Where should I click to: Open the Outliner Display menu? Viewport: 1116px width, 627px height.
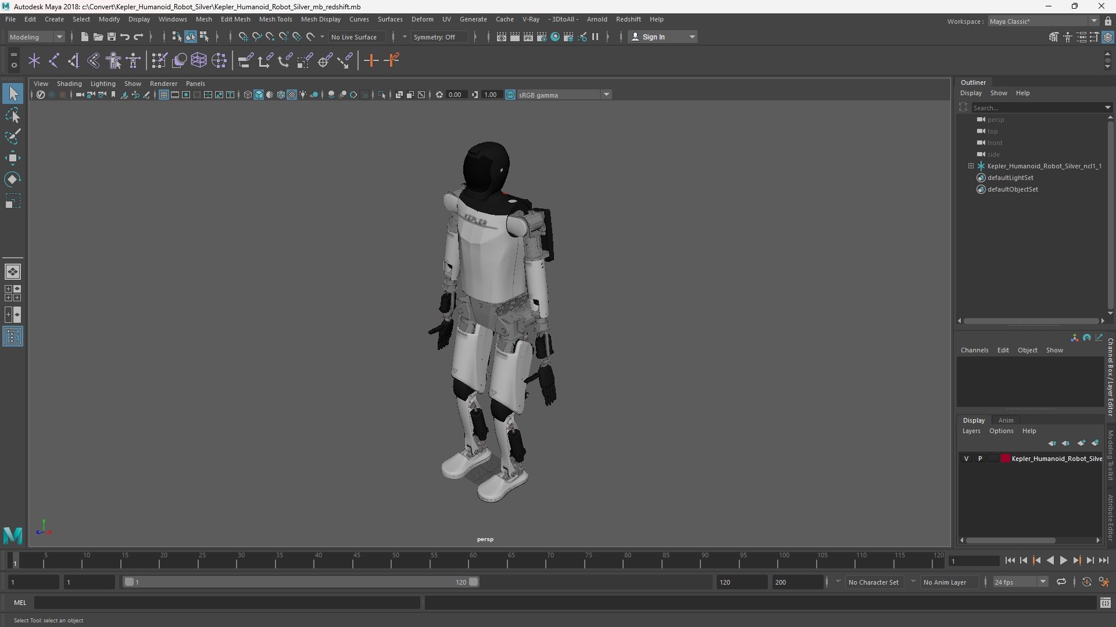[971, 93]
